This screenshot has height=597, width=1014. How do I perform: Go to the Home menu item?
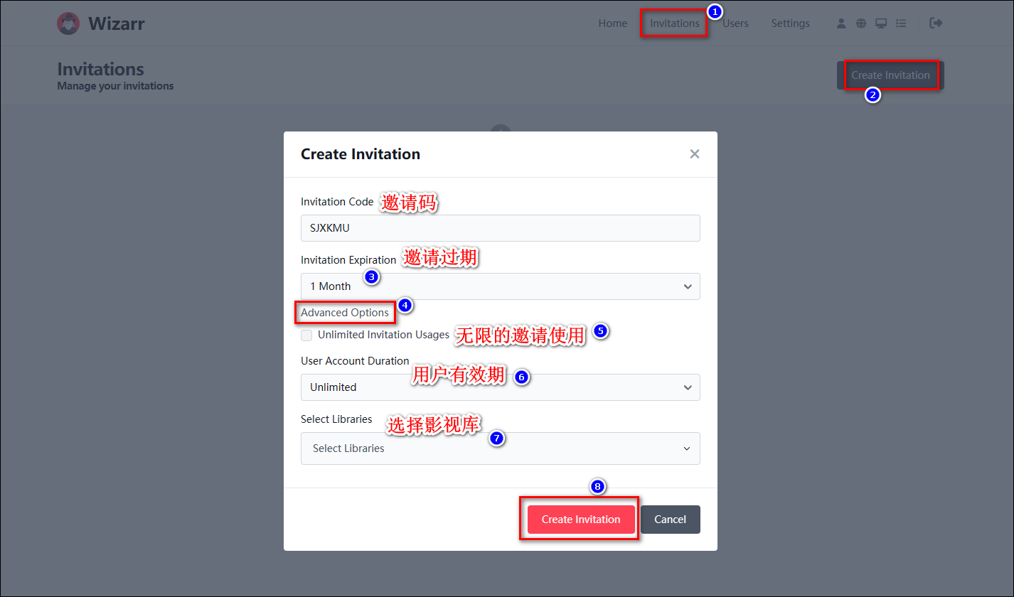[612, 23]
